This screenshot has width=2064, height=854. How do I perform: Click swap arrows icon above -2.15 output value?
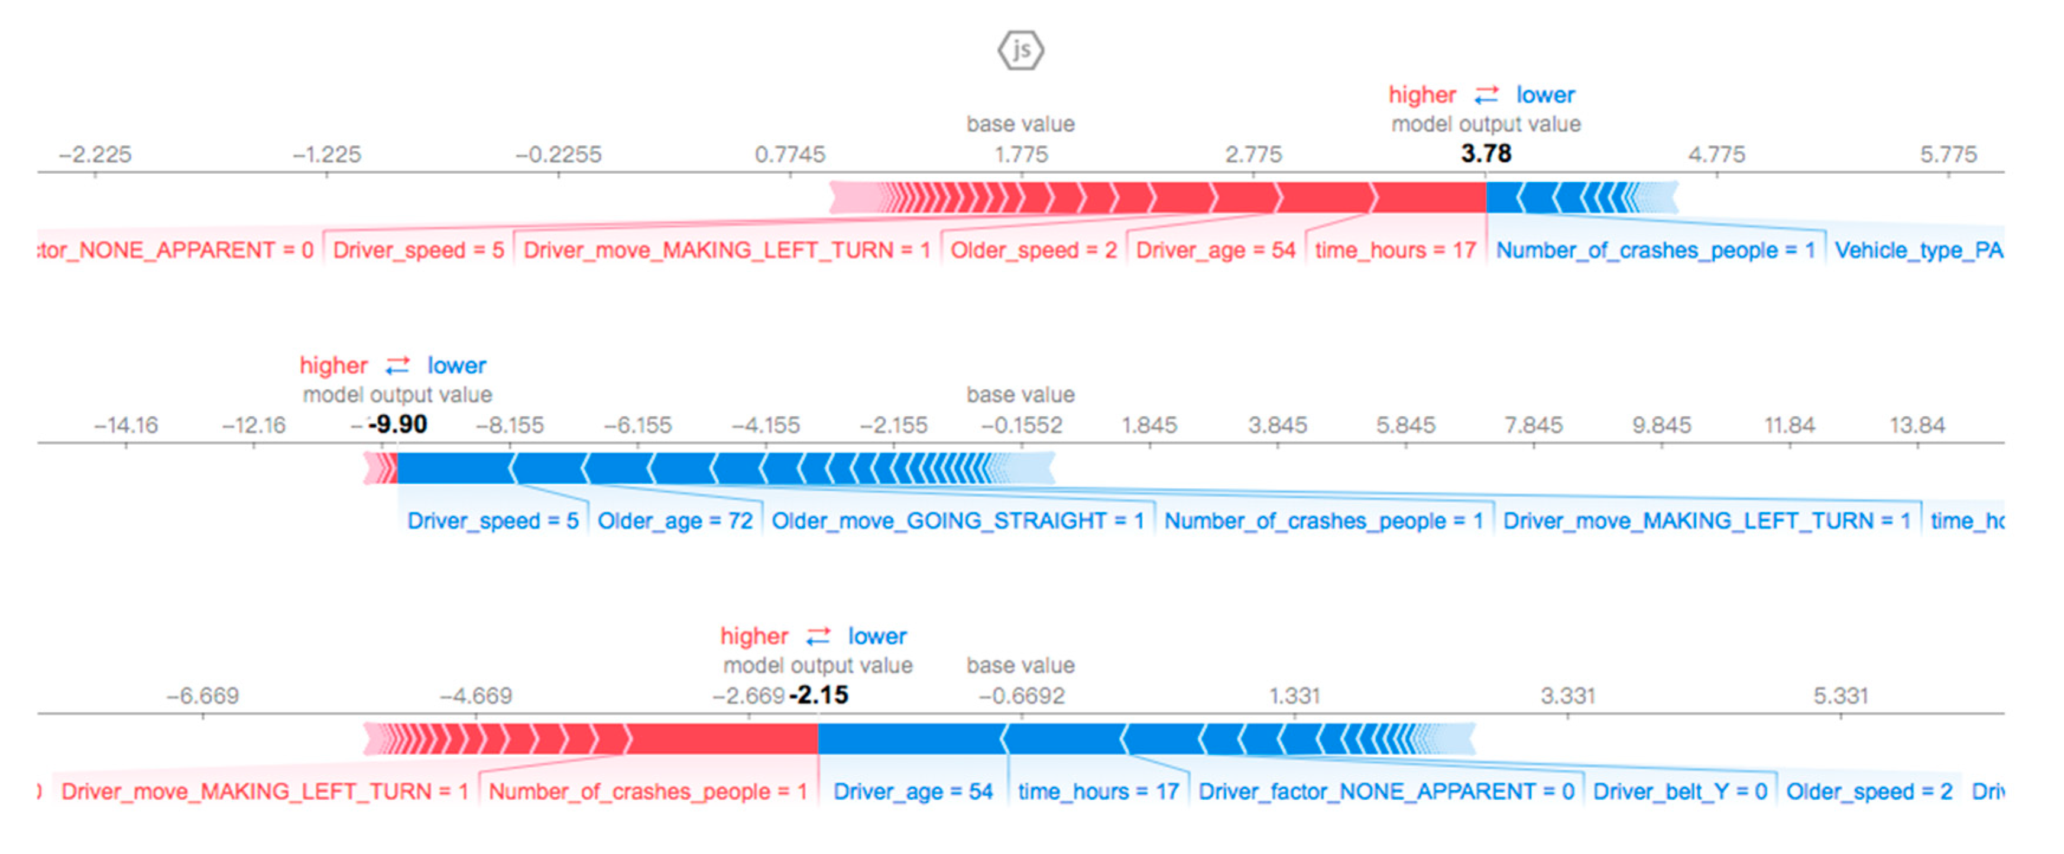(818, 636)
